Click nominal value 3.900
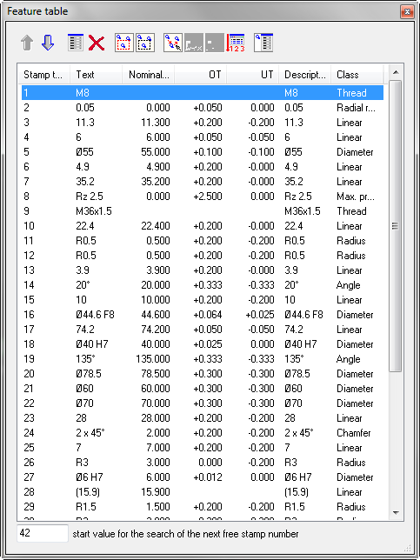Image resolution: width=420 pixels, height=560 pixels. pos(158,270)
